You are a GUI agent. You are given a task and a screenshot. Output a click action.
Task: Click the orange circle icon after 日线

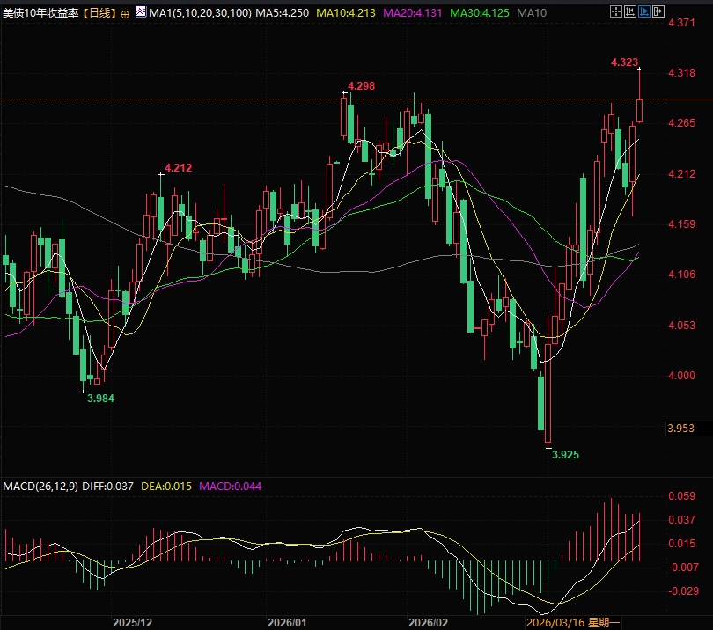124,14
